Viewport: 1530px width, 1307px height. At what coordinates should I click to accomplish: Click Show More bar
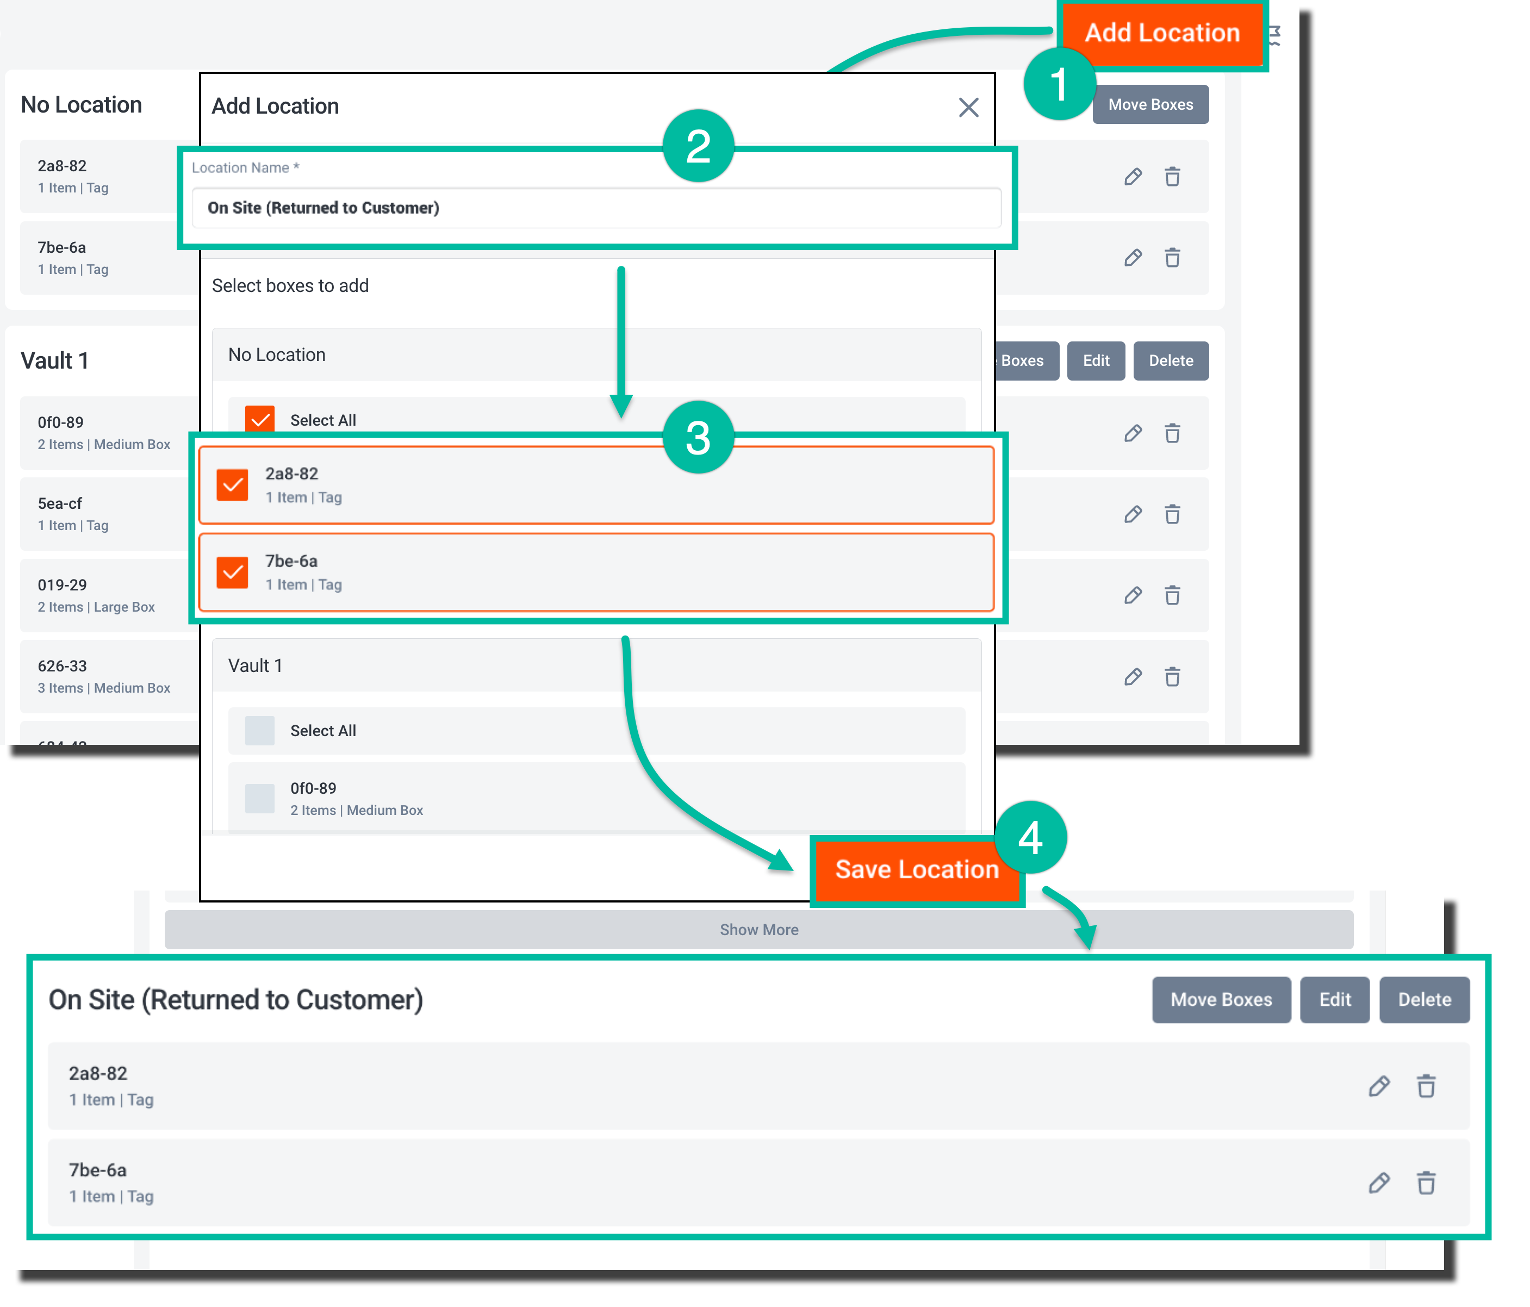click(758, 930)
